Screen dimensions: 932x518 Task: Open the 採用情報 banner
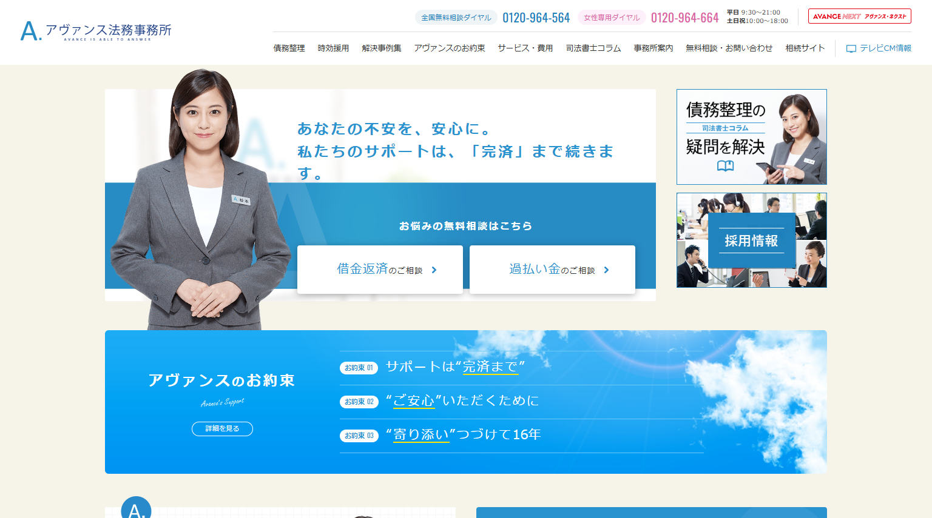tap(751, 241)
